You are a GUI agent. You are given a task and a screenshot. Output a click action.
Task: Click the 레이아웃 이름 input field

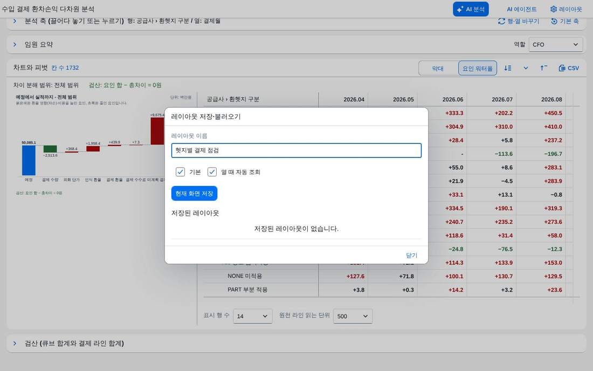pyautogui.click(x=296, y=150)
